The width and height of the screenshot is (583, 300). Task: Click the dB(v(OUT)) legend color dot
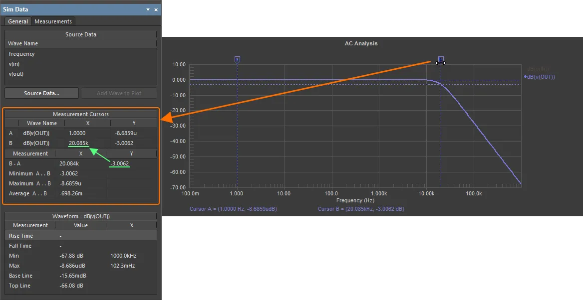click(x=526, y=76)
